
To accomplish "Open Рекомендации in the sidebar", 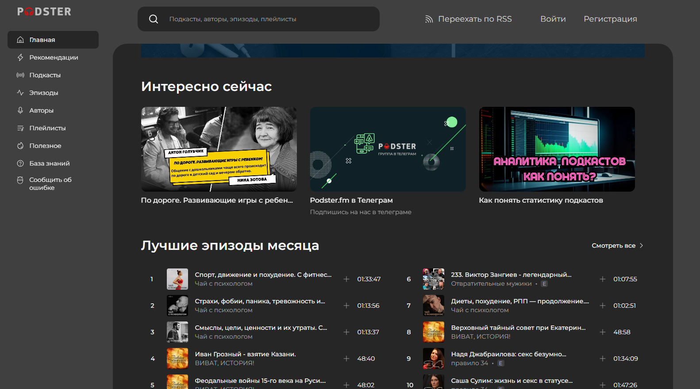I will pyautogui.click(x=54, y=57).
